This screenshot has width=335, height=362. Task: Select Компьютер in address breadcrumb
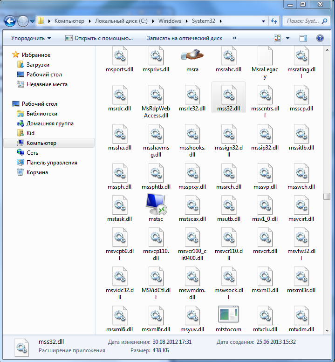tap(69, 21)
